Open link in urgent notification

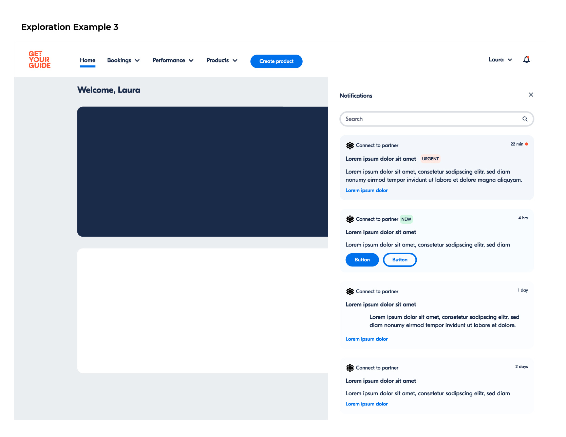point(366,191)
